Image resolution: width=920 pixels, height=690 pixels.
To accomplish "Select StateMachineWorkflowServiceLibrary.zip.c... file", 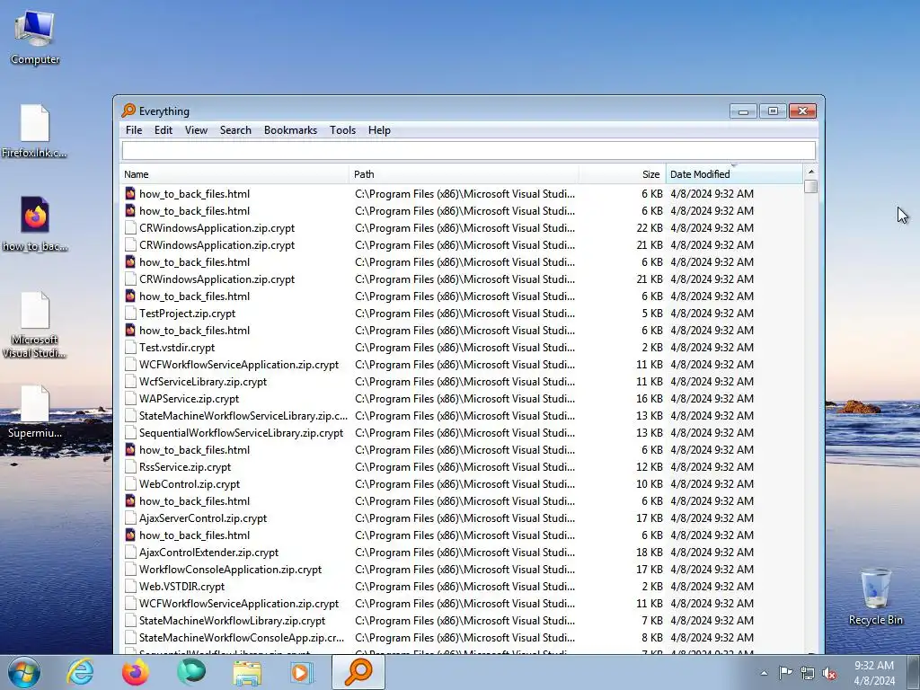I will pyautogui.click(x=461, y=415).
